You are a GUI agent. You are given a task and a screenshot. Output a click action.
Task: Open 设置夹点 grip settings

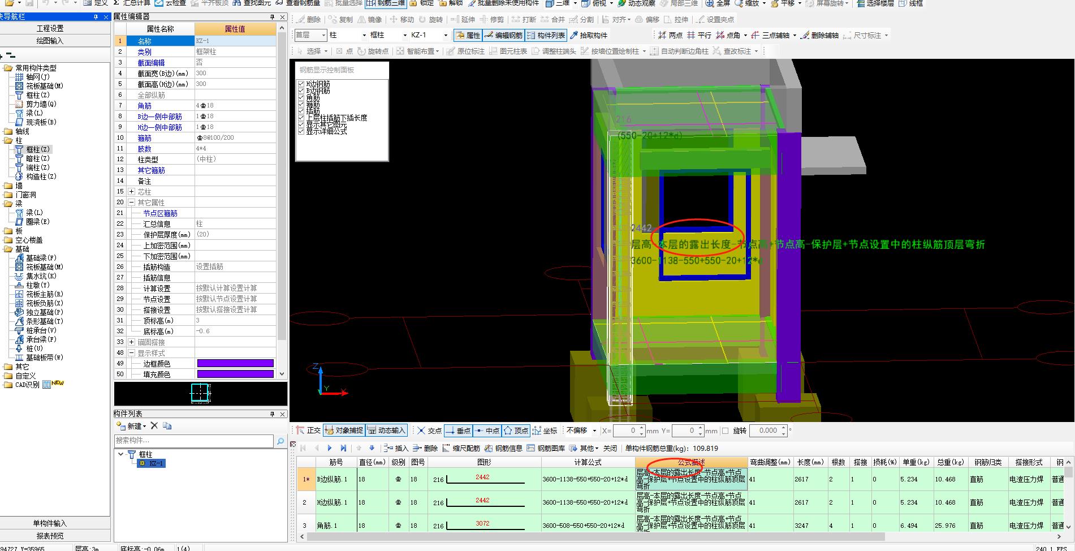[x=715, y=19]
